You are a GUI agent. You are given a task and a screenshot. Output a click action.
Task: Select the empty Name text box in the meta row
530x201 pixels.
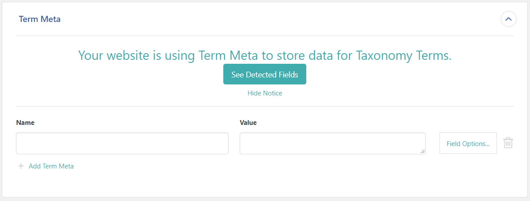122,143
